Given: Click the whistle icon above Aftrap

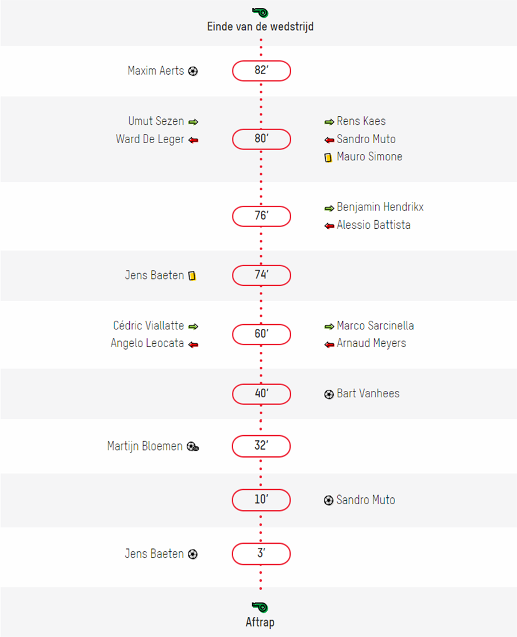Looking at the screenshot, I should (260, 607).
